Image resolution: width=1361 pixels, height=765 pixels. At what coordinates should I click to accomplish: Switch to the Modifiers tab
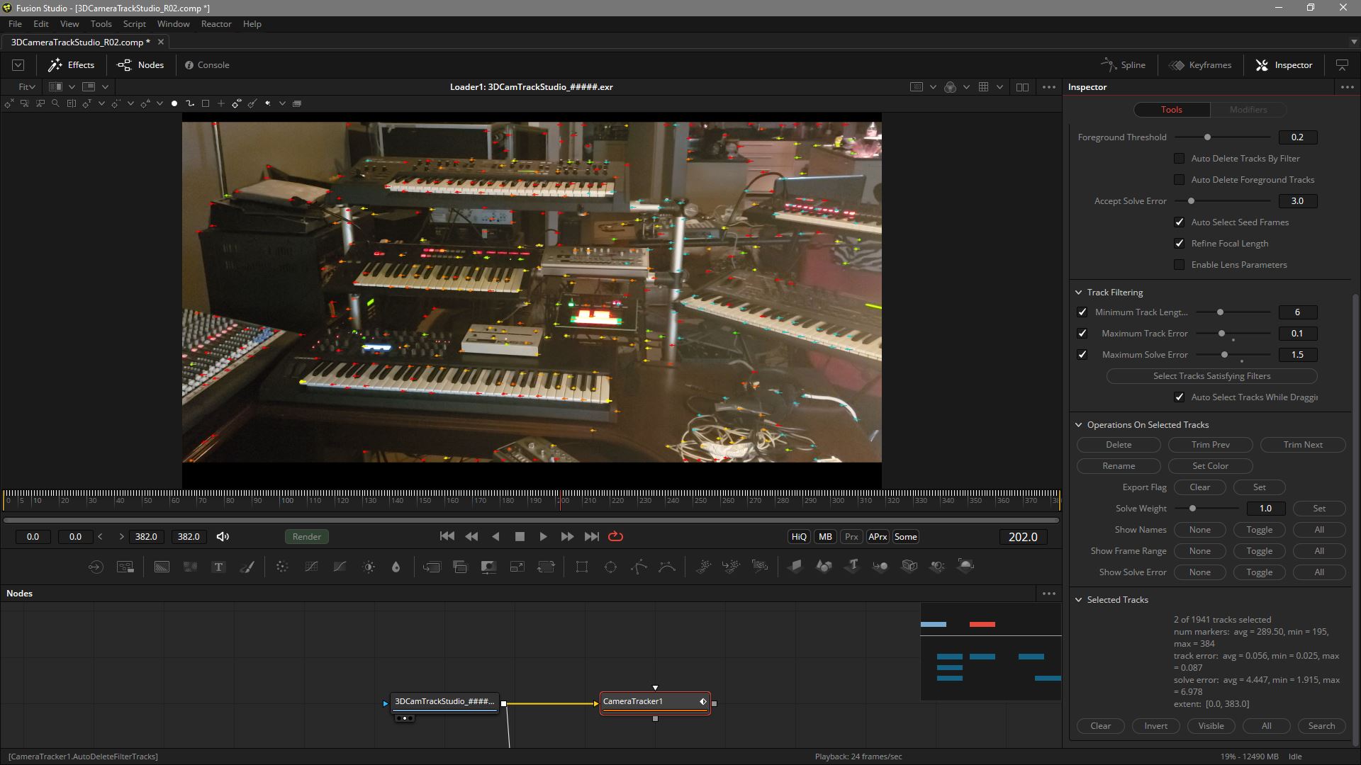(1248, 110)
